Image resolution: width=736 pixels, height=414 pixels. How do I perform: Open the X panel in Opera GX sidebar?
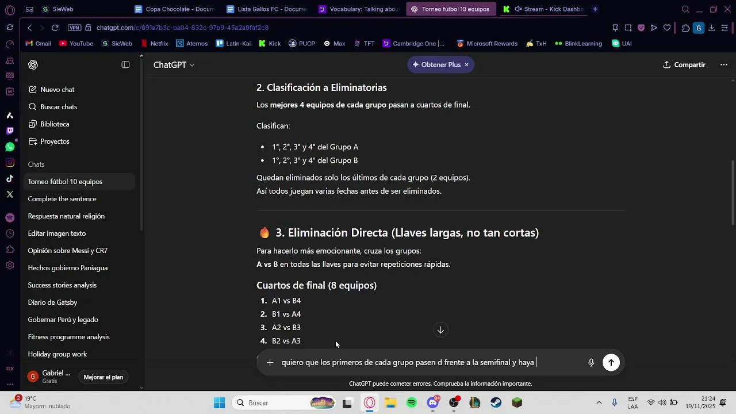pyautogui.click(x=10, y=194)
